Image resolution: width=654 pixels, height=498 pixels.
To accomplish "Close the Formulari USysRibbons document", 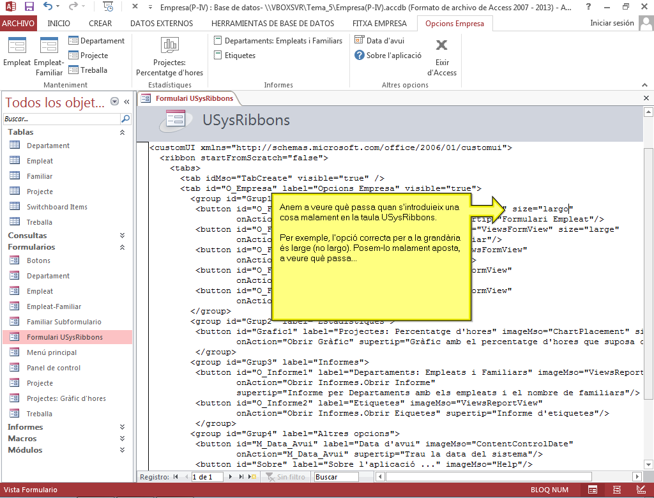I will pyautogui.click(x=646, y=98).
